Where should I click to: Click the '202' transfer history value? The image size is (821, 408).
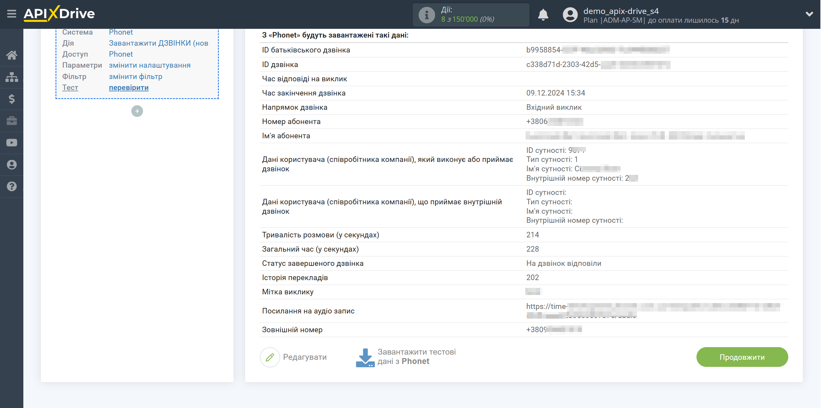[532, 278]
